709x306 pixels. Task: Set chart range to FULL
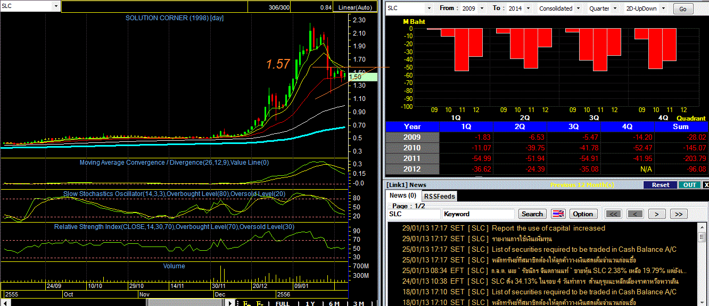(x=282, y=303)
